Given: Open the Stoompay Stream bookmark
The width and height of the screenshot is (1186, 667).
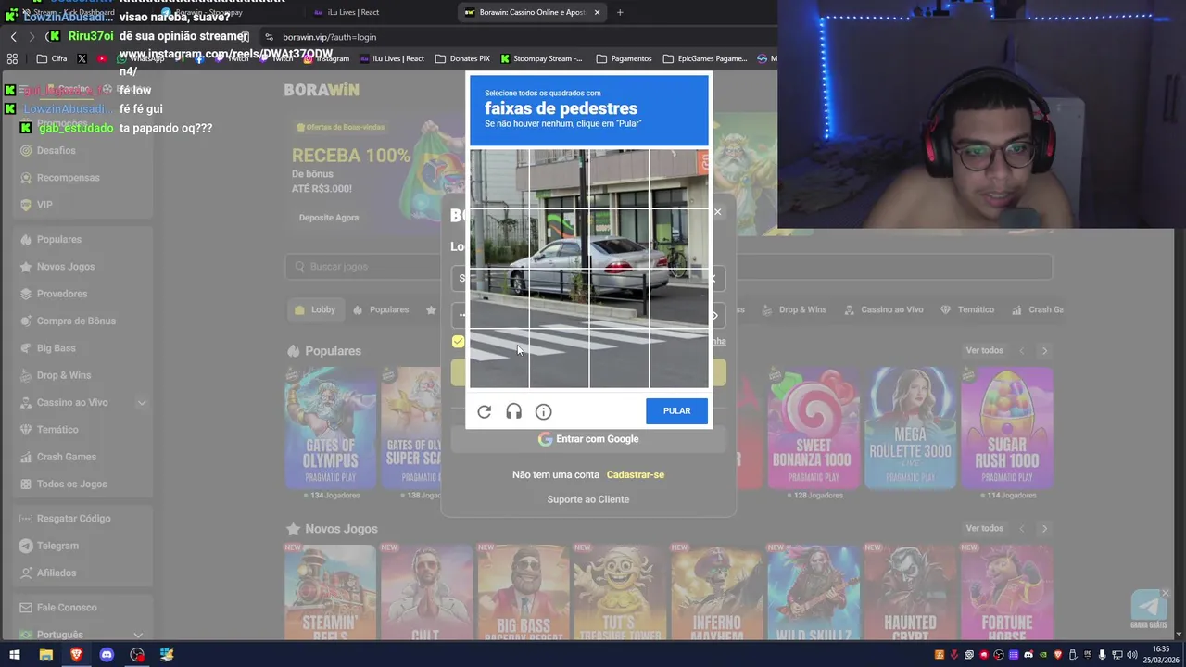Looking at the screenshot, I should pos(541,58).
